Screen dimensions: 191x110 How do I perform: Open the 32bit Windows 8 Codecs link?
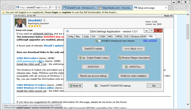click(x=31, y=85)
